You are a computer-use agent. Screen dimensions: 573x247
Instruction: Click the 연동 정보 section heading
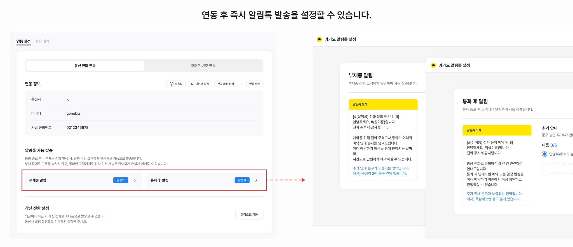click(33, 84)
